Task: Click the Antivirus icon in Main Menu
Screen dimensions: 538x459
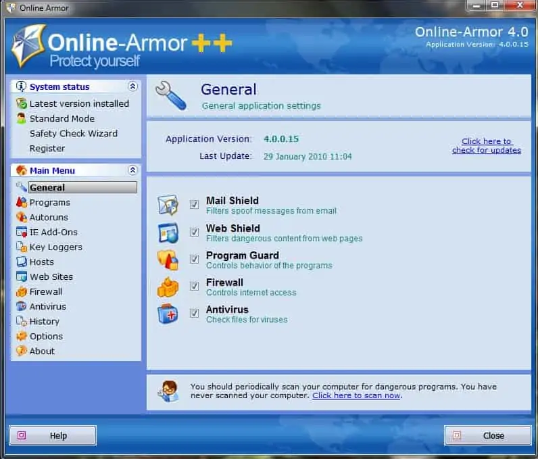Action: [21, 306]
